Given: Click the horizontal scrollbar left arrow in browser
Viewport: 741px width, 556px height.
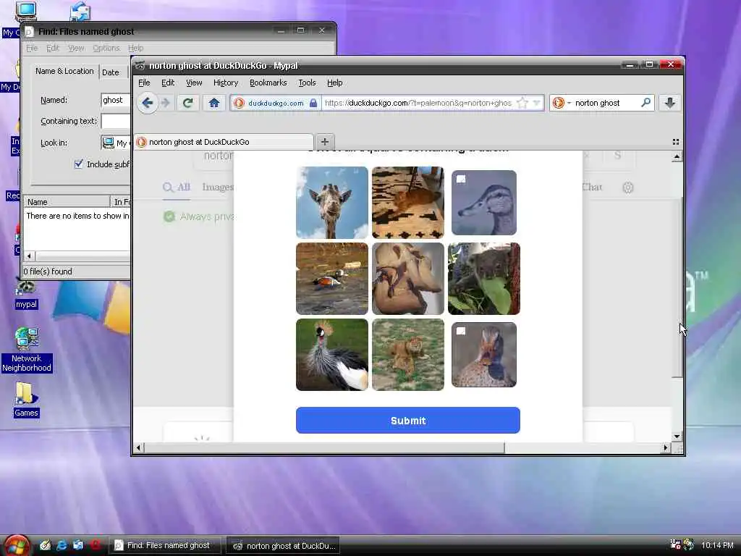Looking at the screenshot, I should pyautogui.click(x=138, y=447).
